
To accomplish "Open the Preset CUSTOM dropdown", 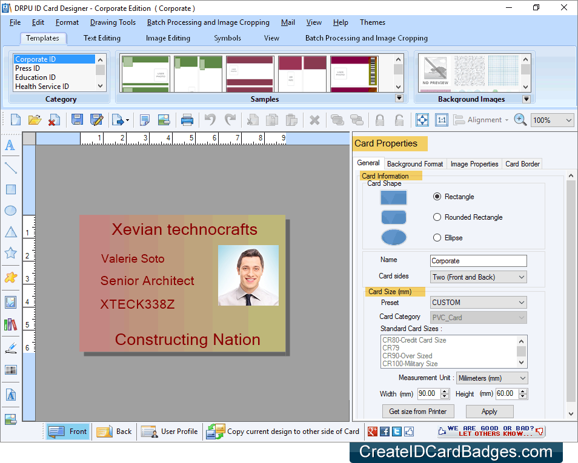I will tap(479, 303).
